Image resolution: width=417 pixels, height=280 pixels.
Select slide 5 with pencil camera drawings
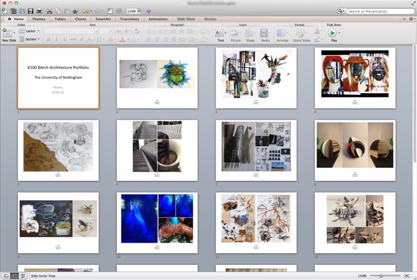pos(58,150)
